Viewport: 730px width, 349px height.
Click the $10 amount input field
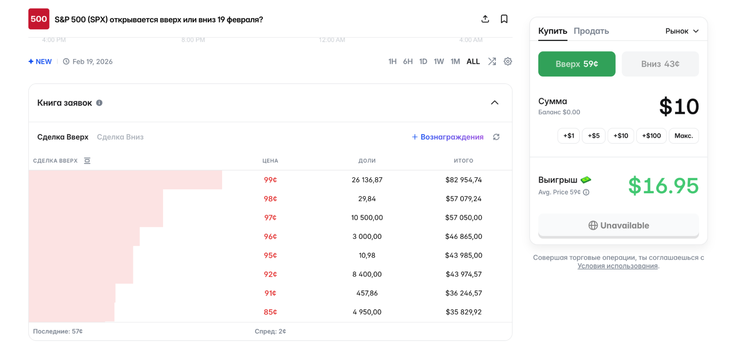click(x=679, y=106)
